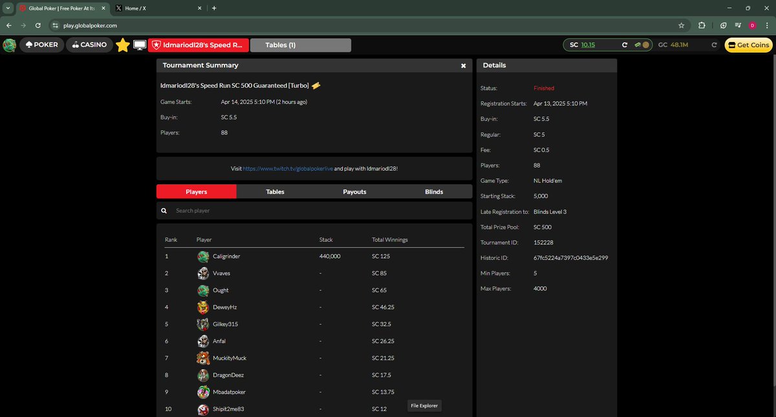Image resolution: width=776 pixels, height=417 pixels.
Task: Click the Get Coins button
Action: click(x=748, y=45)
